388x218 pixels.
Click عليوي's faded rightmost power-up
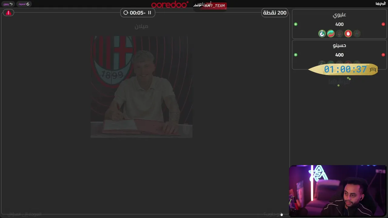[357, 34]
